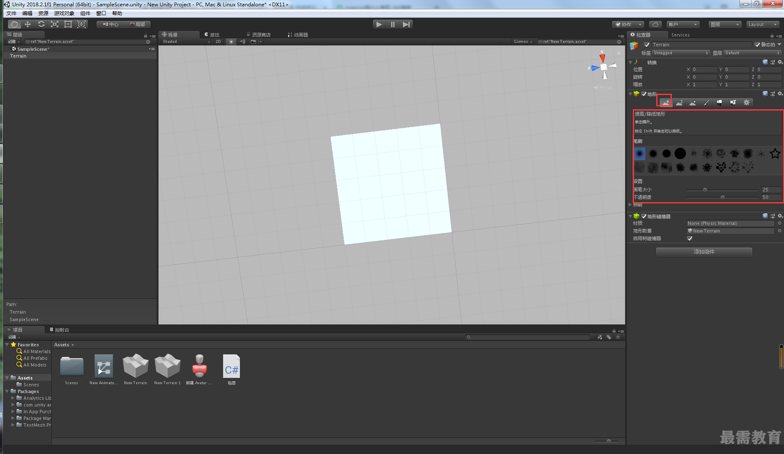Image resolution: width=784 pixels, height=454 pixels.
Task: Collapse the Favorites tree group
Action: click(x=7, y=344)
